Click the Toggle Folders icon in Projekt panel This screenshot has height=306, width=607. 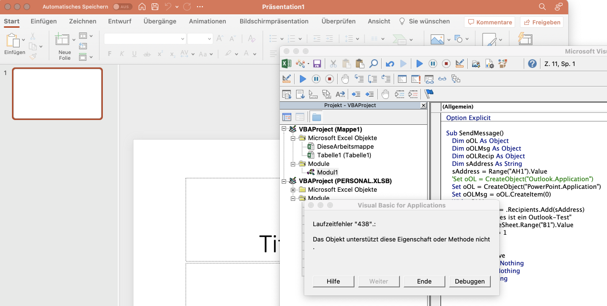click(x=316, y=117)
